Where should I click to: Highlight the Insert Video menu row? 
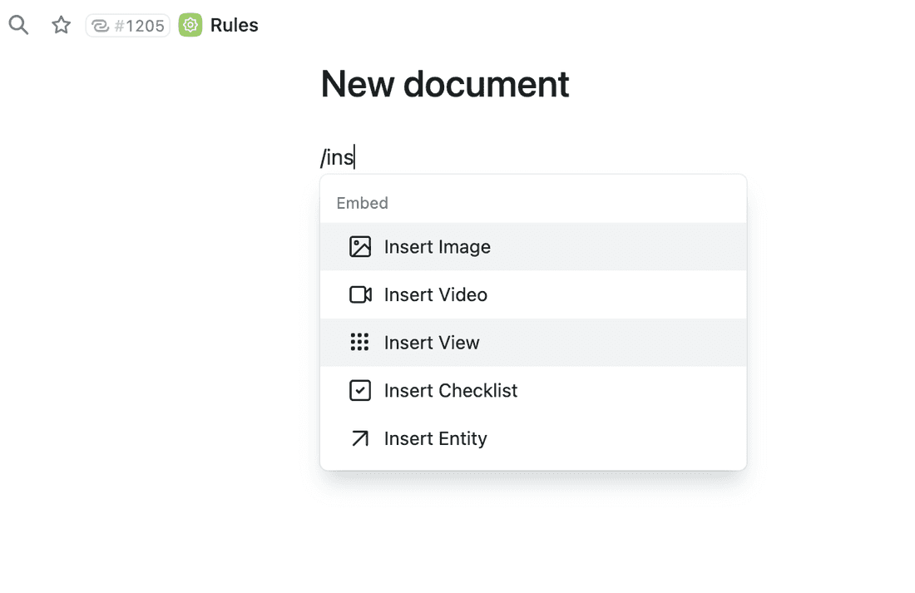click(x=434, y=294)
